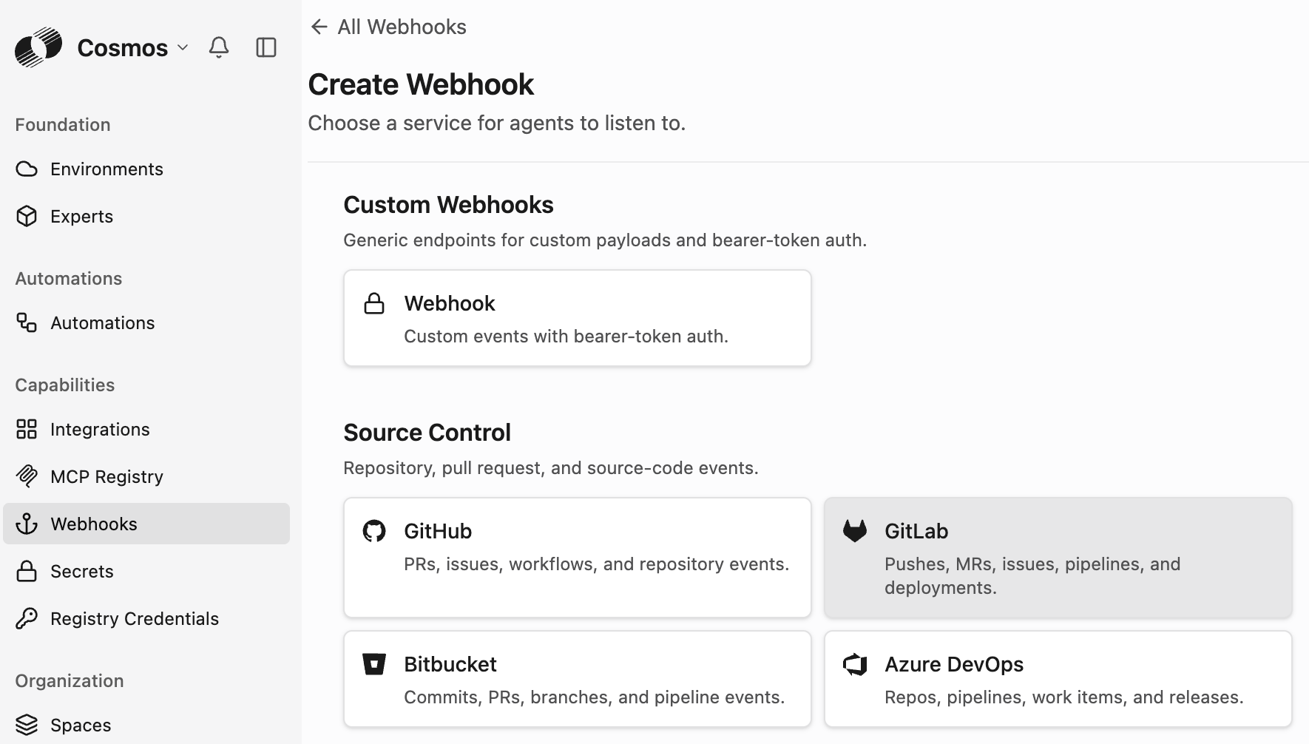Click the back arrow icon
The height and width of the screenshot is (744, 1309).
(x=319, y=27)
